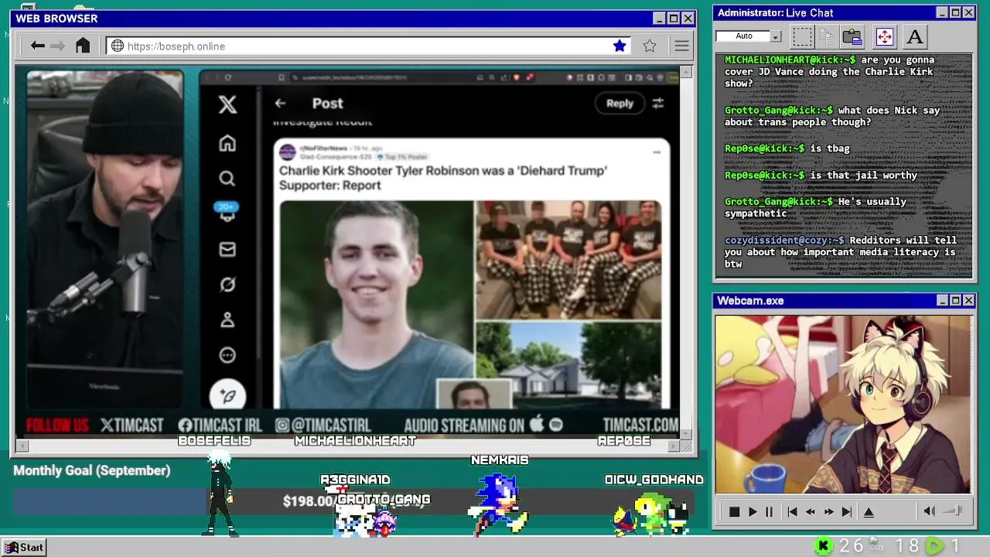Click the eject button in Webcam.exe
This screenshot has height=557, width=990.
pyautogui.click(x=869, y=511)
